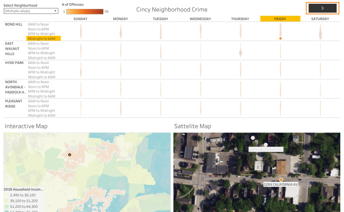
Task: Select the FRIDAY column header
Action: [x=280, y=19]
